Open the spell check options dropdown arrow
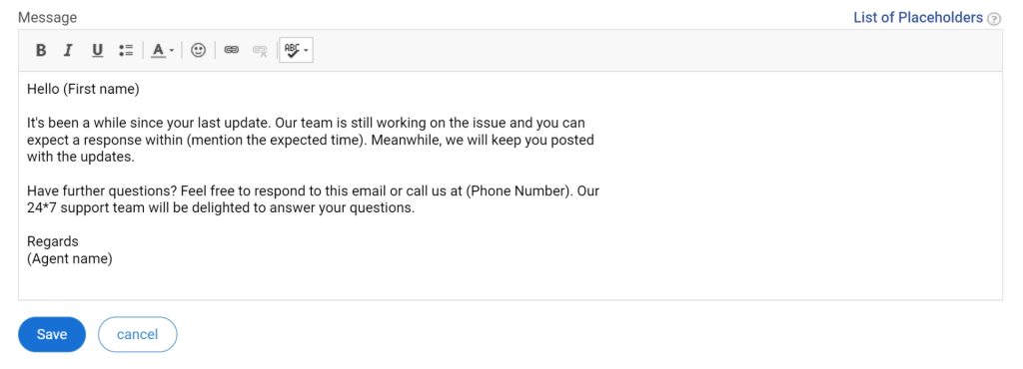Image resolution: width=1023 pixels, height=369 pixels. [x=306, y=51]
